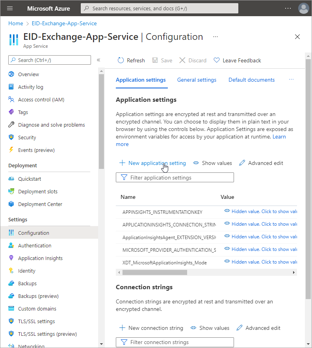Switch to General settings tab
Screen dimensions: 312x348
coord(197,80)
